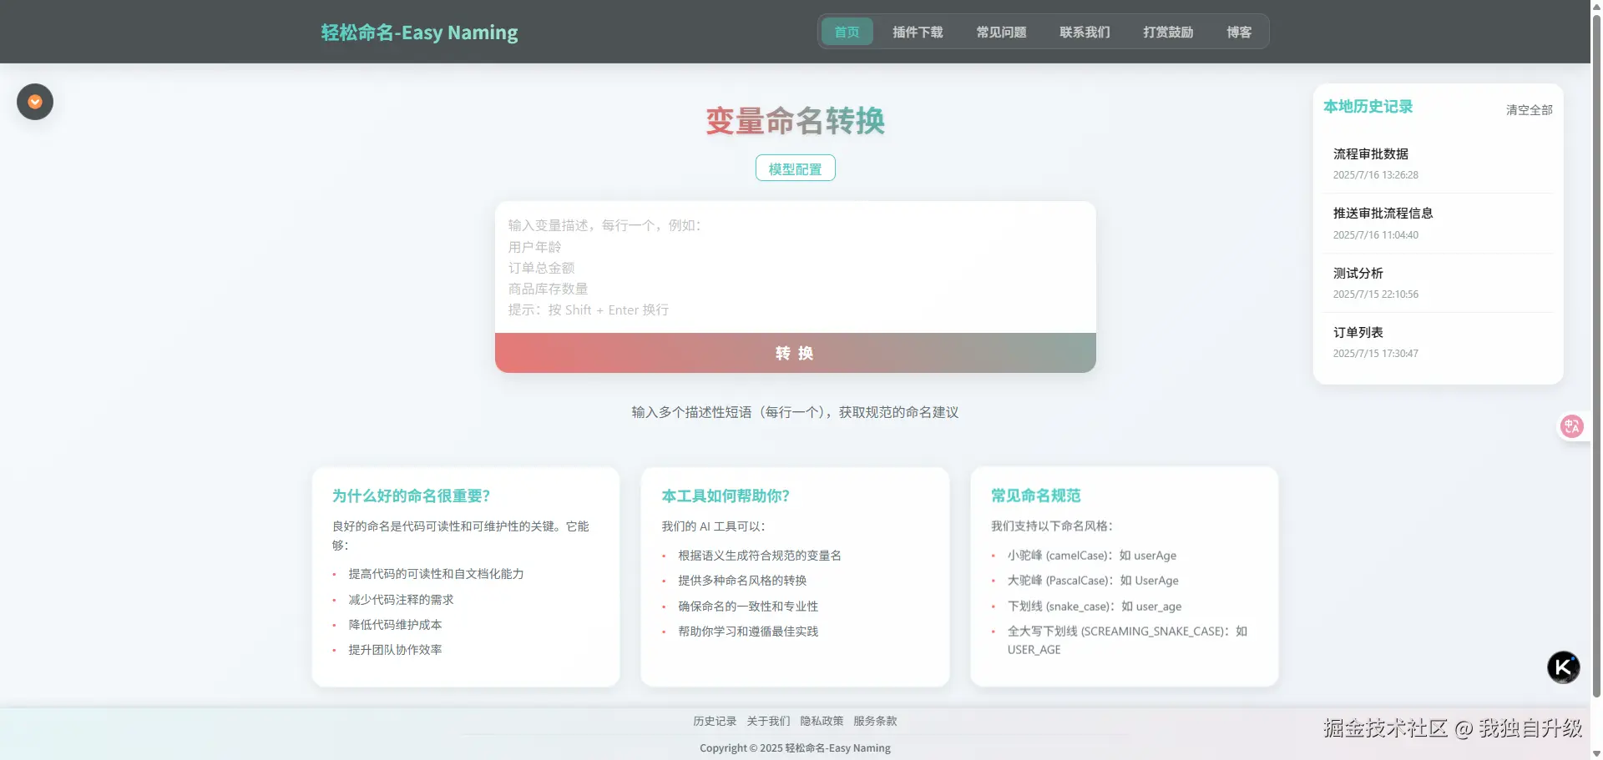
Task: Switch to the 博客 tab
Action: [1239, 32]
